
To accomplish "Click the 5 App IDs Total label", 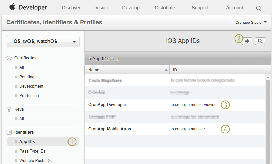I will [104, 59].
